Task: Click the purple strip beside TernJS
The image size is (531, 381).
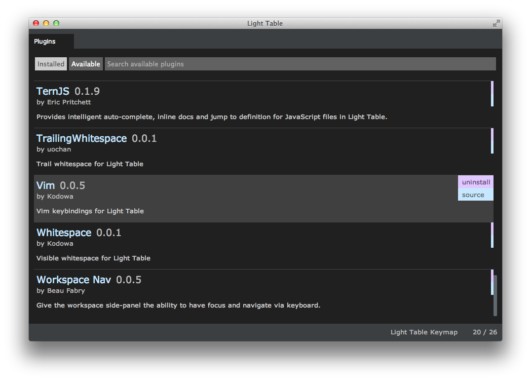Action: coord(492,87)
